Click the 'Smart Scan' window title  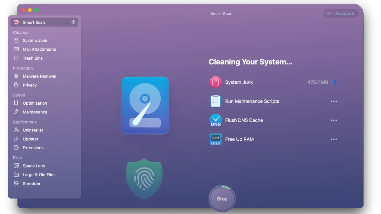pyautogui.click(x=221, y=14)
